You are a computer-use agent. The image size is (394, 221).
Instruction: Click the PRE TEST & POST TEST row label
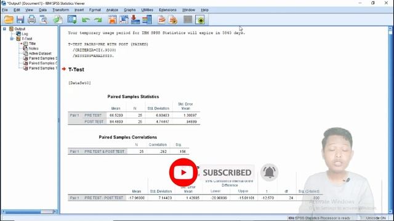tap(104, 152)
